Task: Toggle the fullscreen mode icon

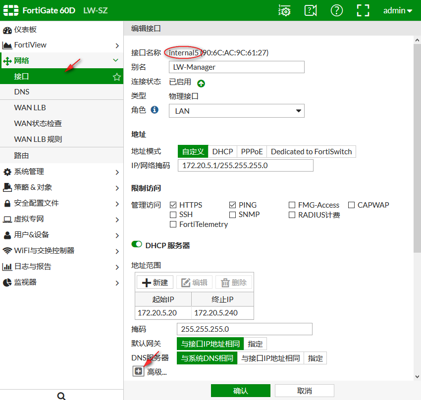Action: tap(363, 10)
